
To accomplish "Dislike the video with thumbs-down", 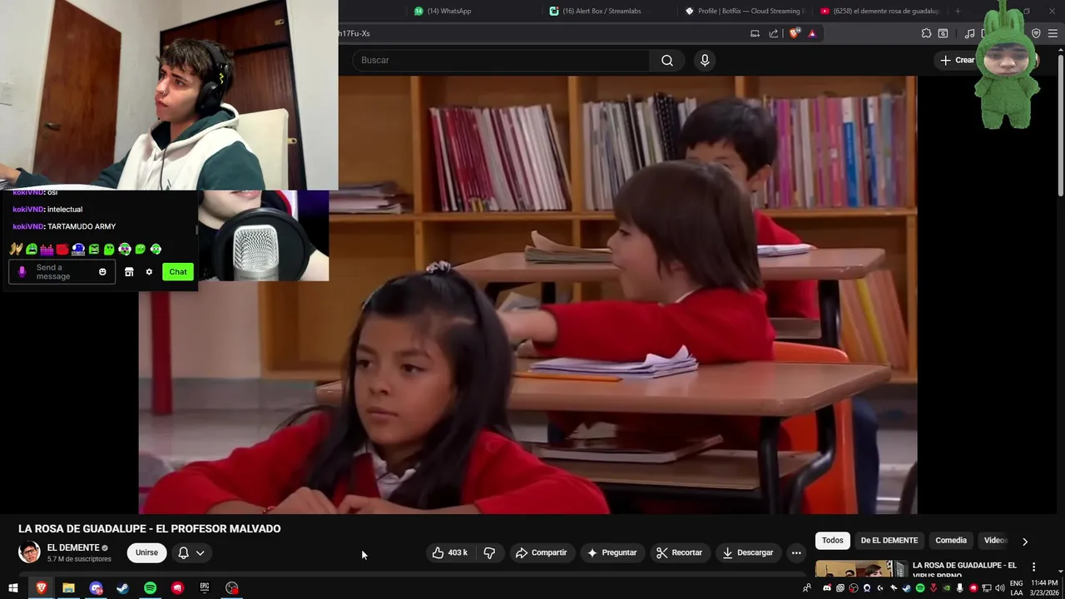I will tap(489, 552).
